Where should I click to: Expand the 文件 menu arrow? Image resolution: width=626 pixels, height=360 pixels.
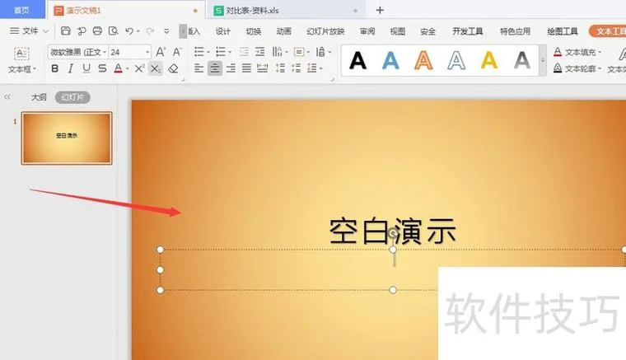[x=46, y=31]
